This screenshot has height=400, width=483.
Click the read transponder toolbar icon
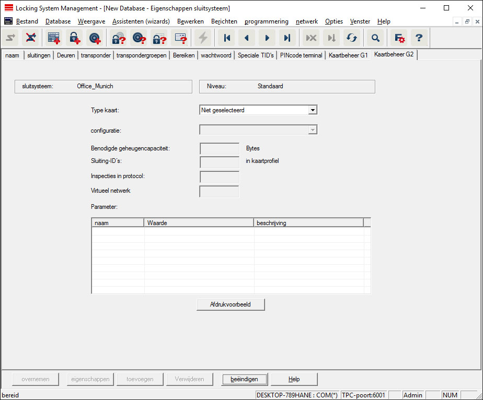[139, 38]
